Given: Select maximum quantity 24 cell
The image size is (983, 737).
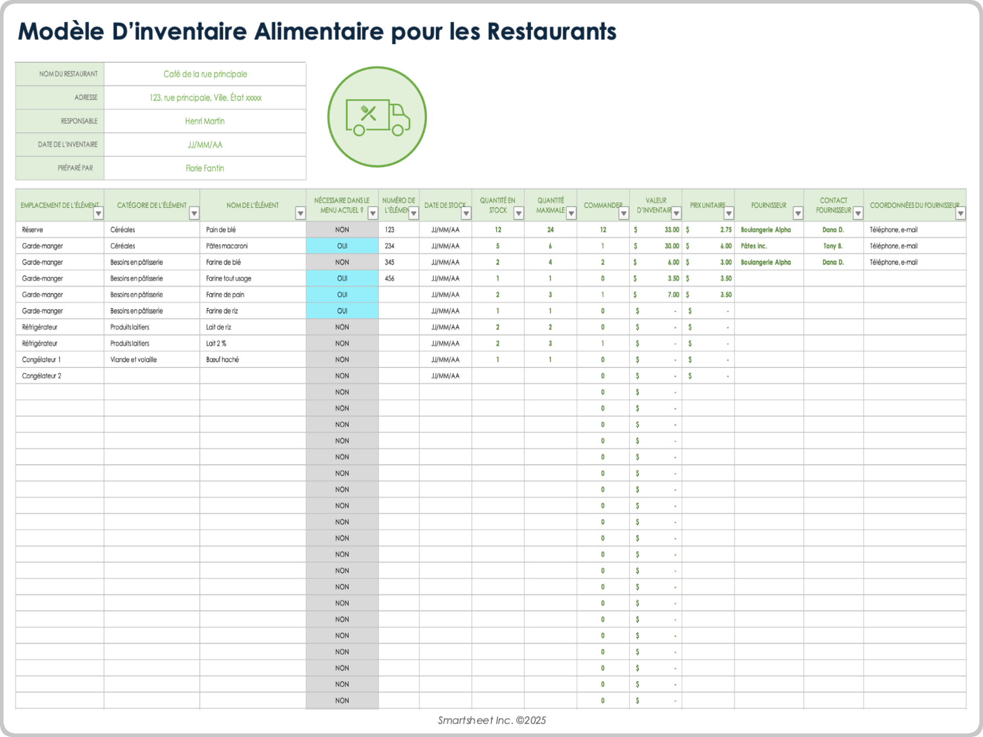Looking at the screenshot, I should pos(550,230).
